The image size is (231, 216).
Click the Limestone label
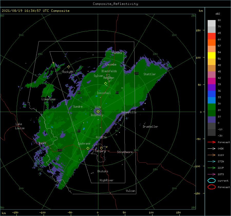tap(49, 99)
